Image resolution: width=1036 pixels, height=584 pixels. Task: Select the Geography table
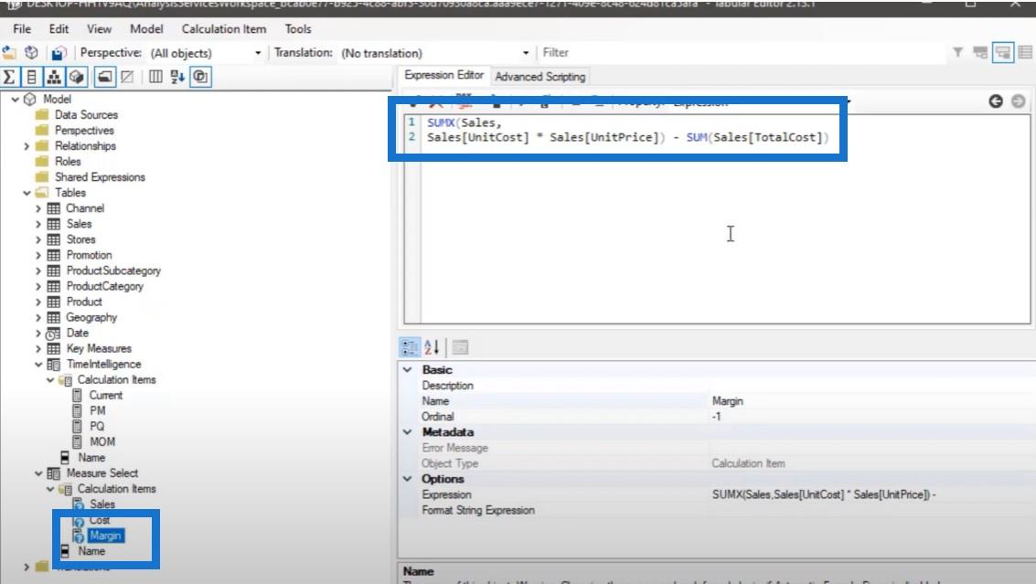(91, 318)
